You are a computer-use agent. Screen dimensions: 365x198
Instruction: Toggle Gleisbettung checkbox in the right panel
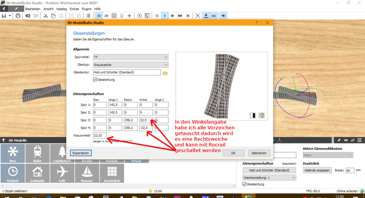click(245, 185)
